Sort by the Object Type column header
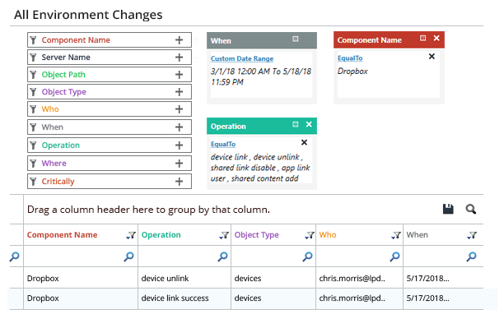 click(256, 235)
